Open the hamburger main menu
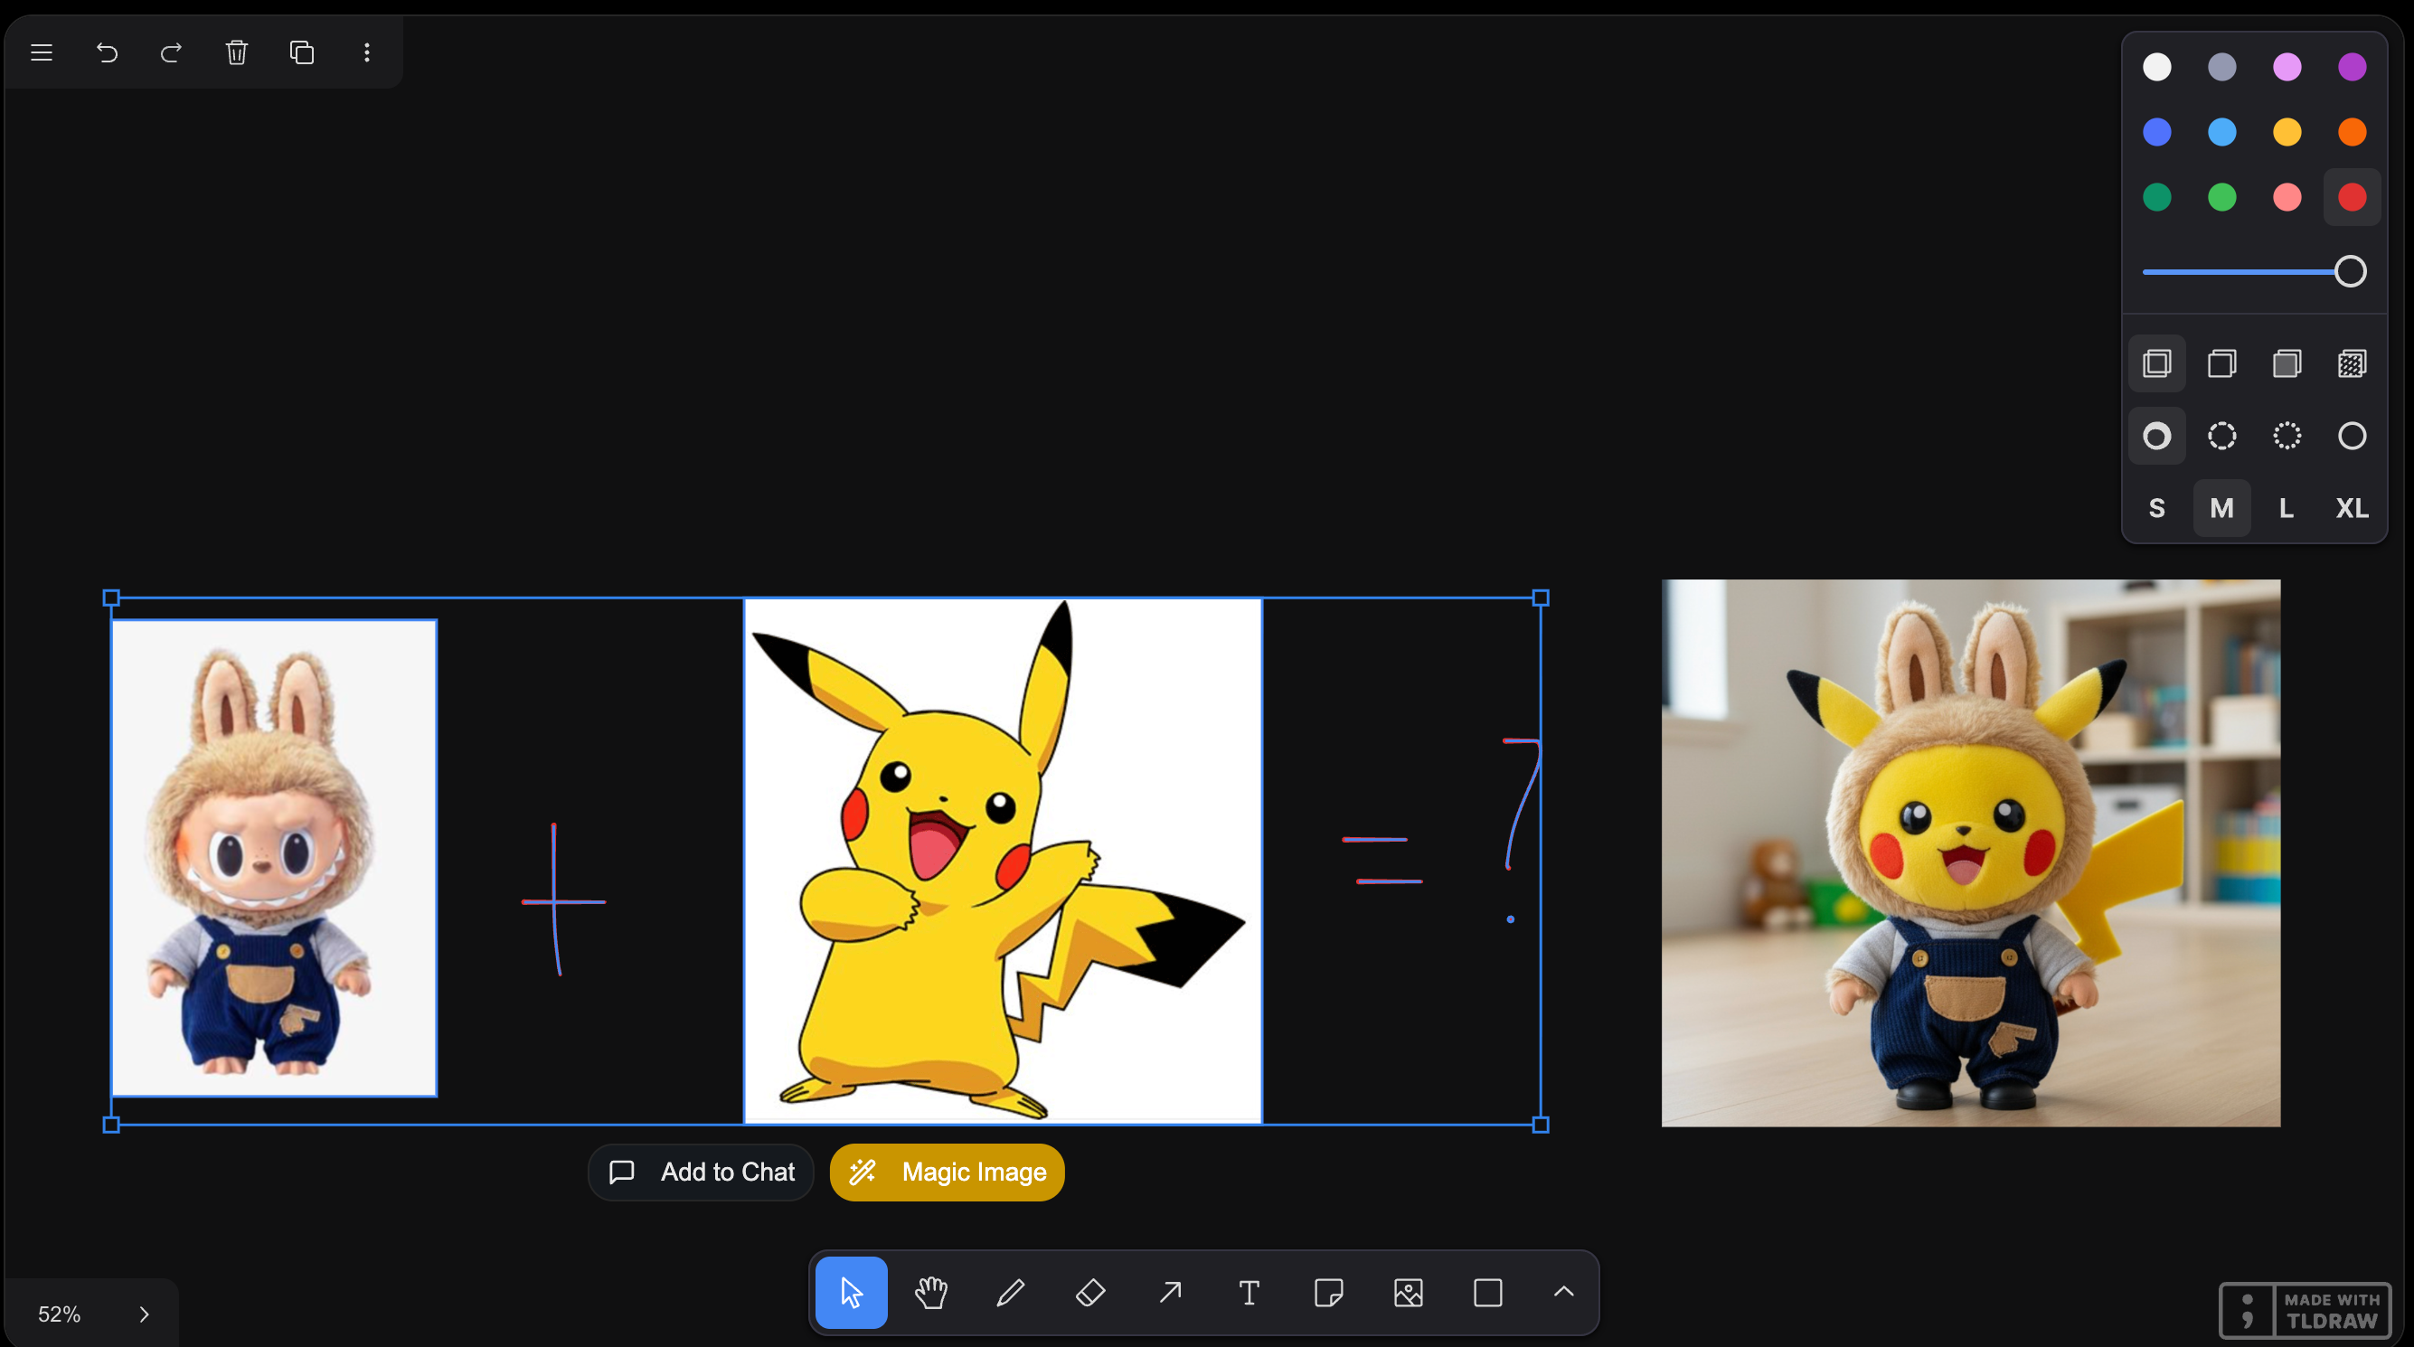This screenshot has width=2414, height=1347. pos(42,52)
